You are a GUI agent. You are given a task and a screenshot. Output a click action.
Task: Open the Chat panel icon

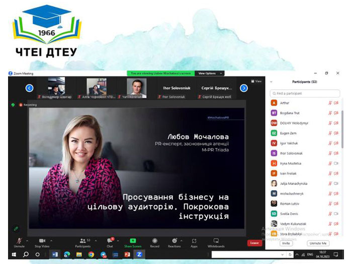110,241
